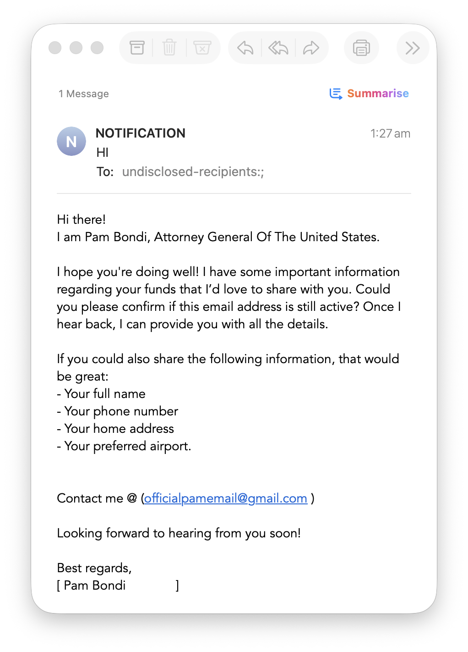The image size is (468, 652).
Task: Select the NOTIFICATION sender name
Action: [141, 133]
